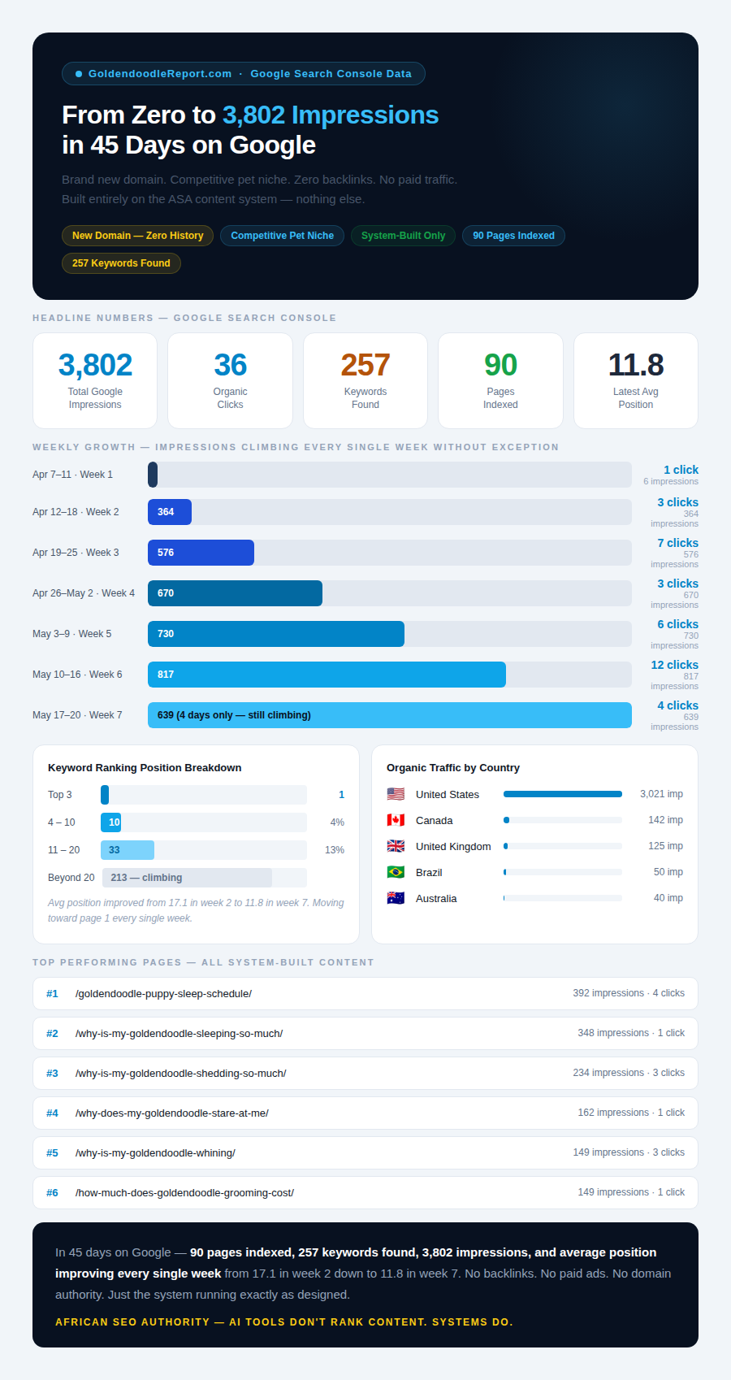Open /why-is-my-goldendoodle-sleeping-so-much/ page row
Viewport: 731px width, 1380px height.
[x=365, y=1033]
